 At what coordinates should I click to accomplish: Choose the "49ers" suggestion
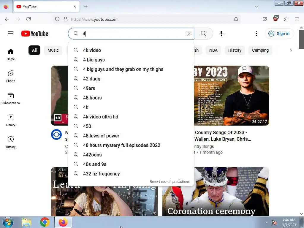coord(131,88)
